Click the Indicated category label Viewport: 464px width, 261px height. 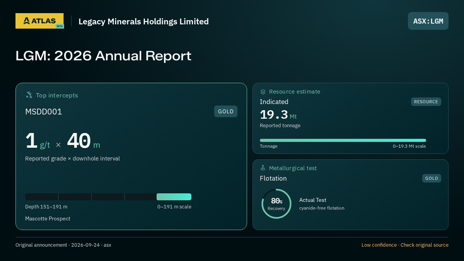point(274,102)
